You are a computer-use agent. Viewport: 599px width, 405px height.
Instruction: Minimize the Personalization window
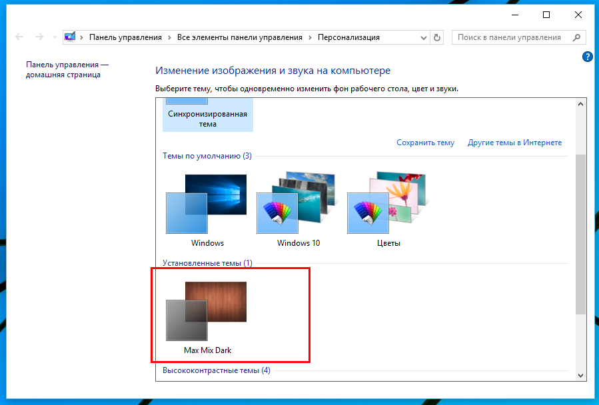515,15
